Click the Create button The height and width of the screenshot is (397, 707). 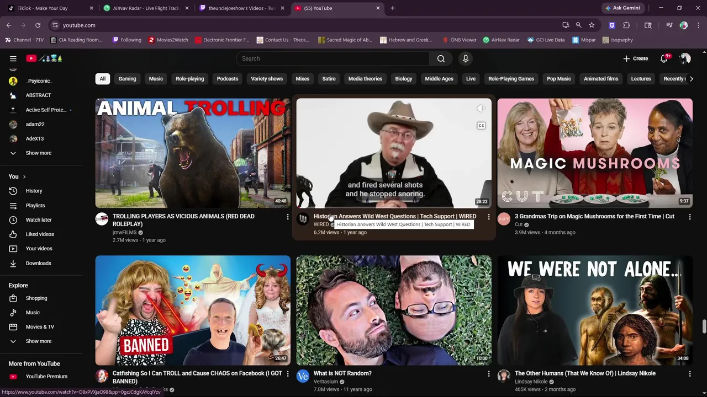pos(636,58)
